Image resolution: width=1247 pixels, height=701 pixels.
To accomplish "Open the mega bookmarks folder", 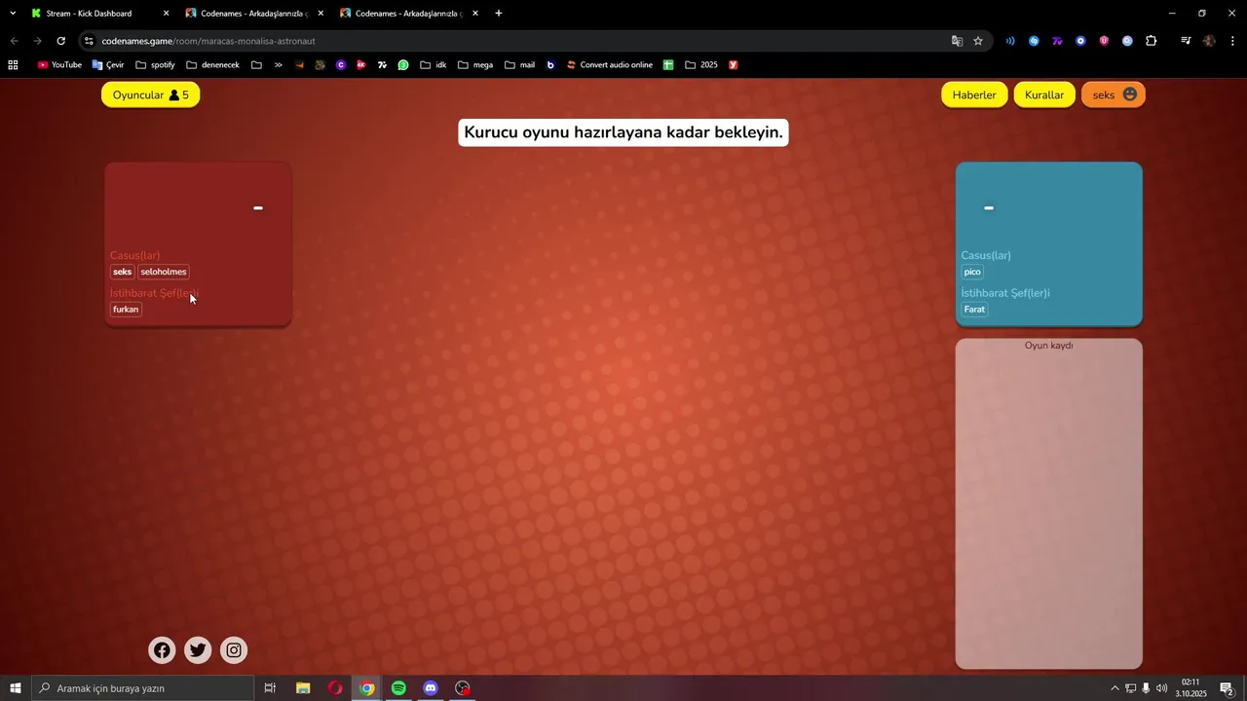I will [474, 65].
